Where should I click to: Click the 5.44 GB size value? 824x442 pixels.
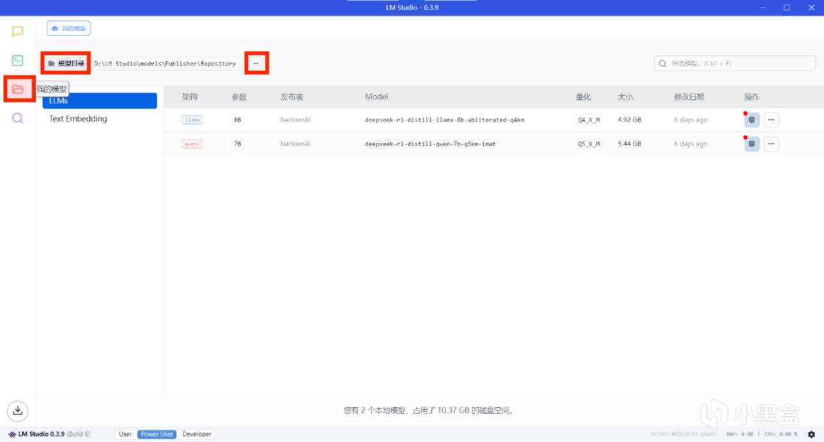point(630,144)
